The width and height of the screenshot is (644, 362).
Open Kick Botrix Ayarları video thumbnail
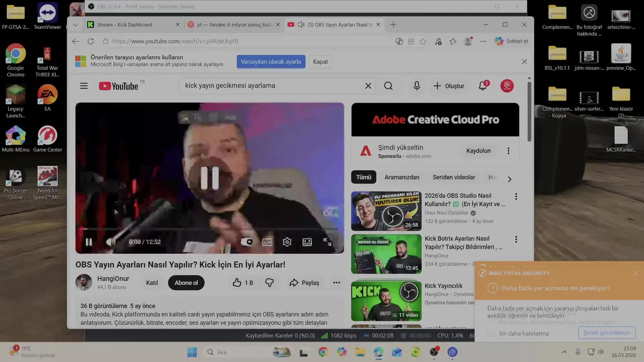(386, 254)
